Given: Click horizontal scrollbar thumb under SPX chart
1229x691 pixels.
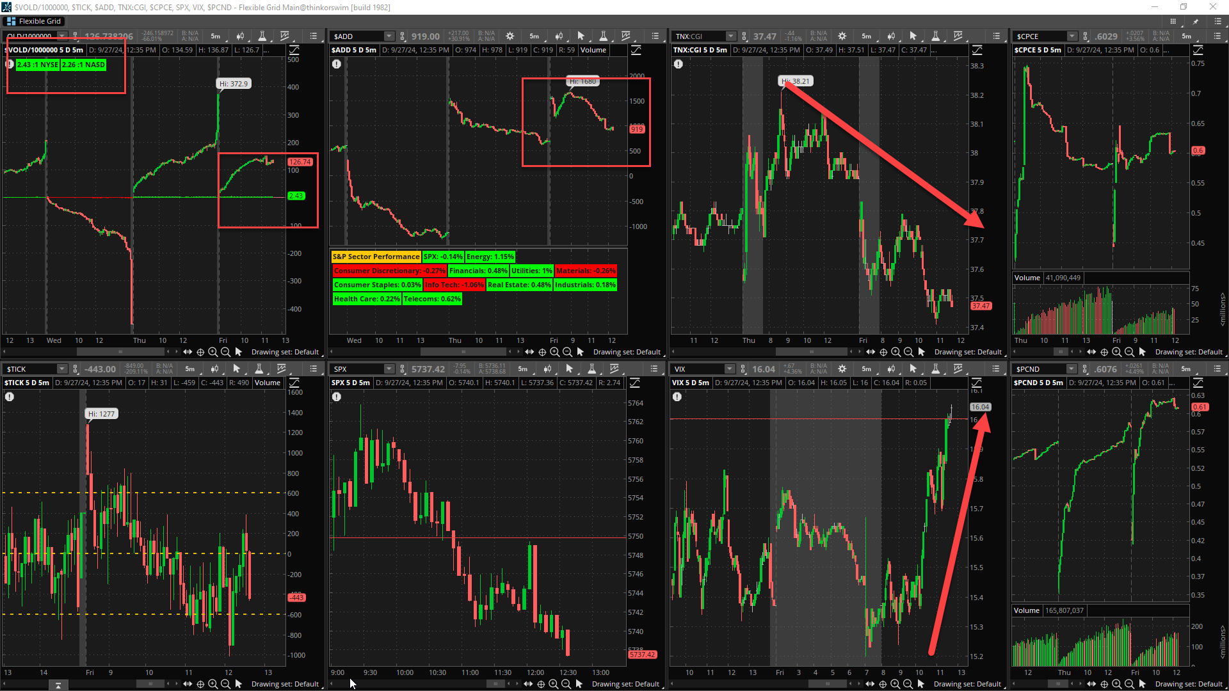Looking at the screenshot, I should (x=495, y=684).
